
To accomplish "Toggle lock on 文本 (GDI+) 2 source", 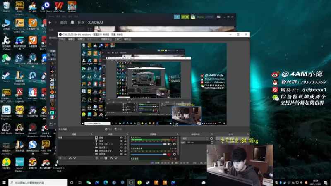I will coord(125,144).
